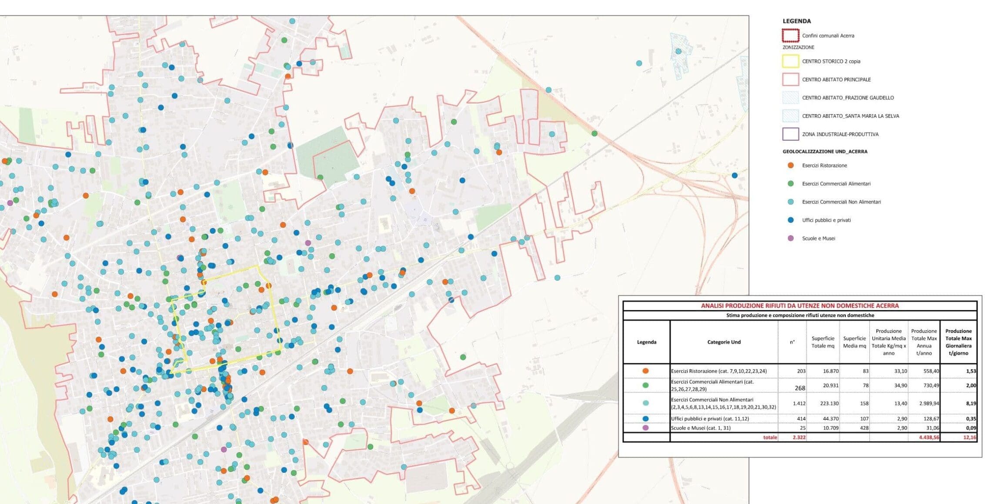The image size is (985, 504).
Task: Click the orange Esercizi Ristorazione dot in the legend list
Action: click(x=791, y=166)
